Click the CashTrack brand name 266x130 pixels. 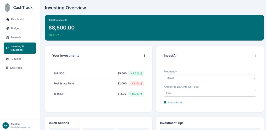(23, 8)
